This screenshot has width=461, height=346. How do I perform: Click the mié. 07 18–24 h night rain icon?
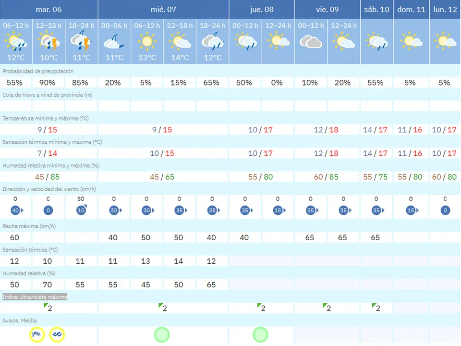pos(213,41)
